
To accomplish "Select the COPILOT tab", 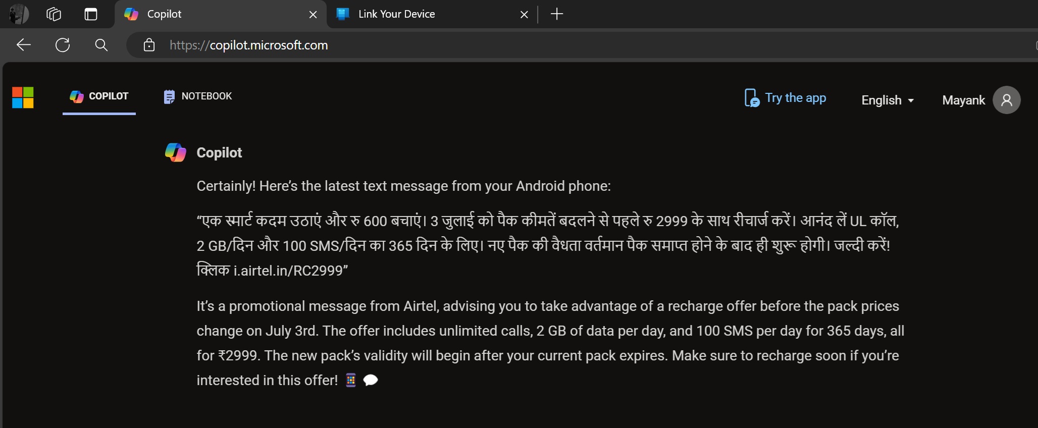I will point(99,96).
